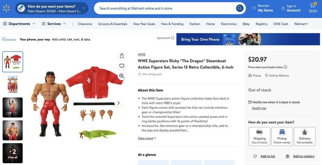Open the Electronics menu item
This screenshot has height=165, width=322.
(x=229, y=24)
